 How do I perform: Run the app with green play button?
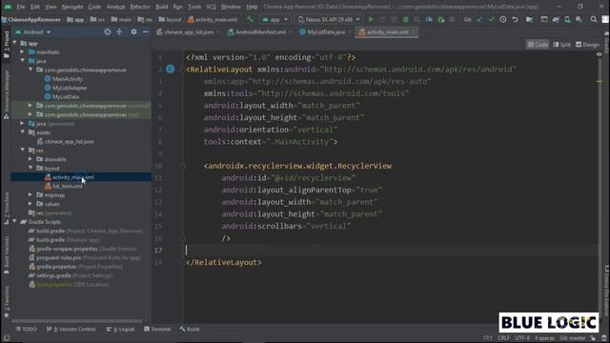point(371,19)
